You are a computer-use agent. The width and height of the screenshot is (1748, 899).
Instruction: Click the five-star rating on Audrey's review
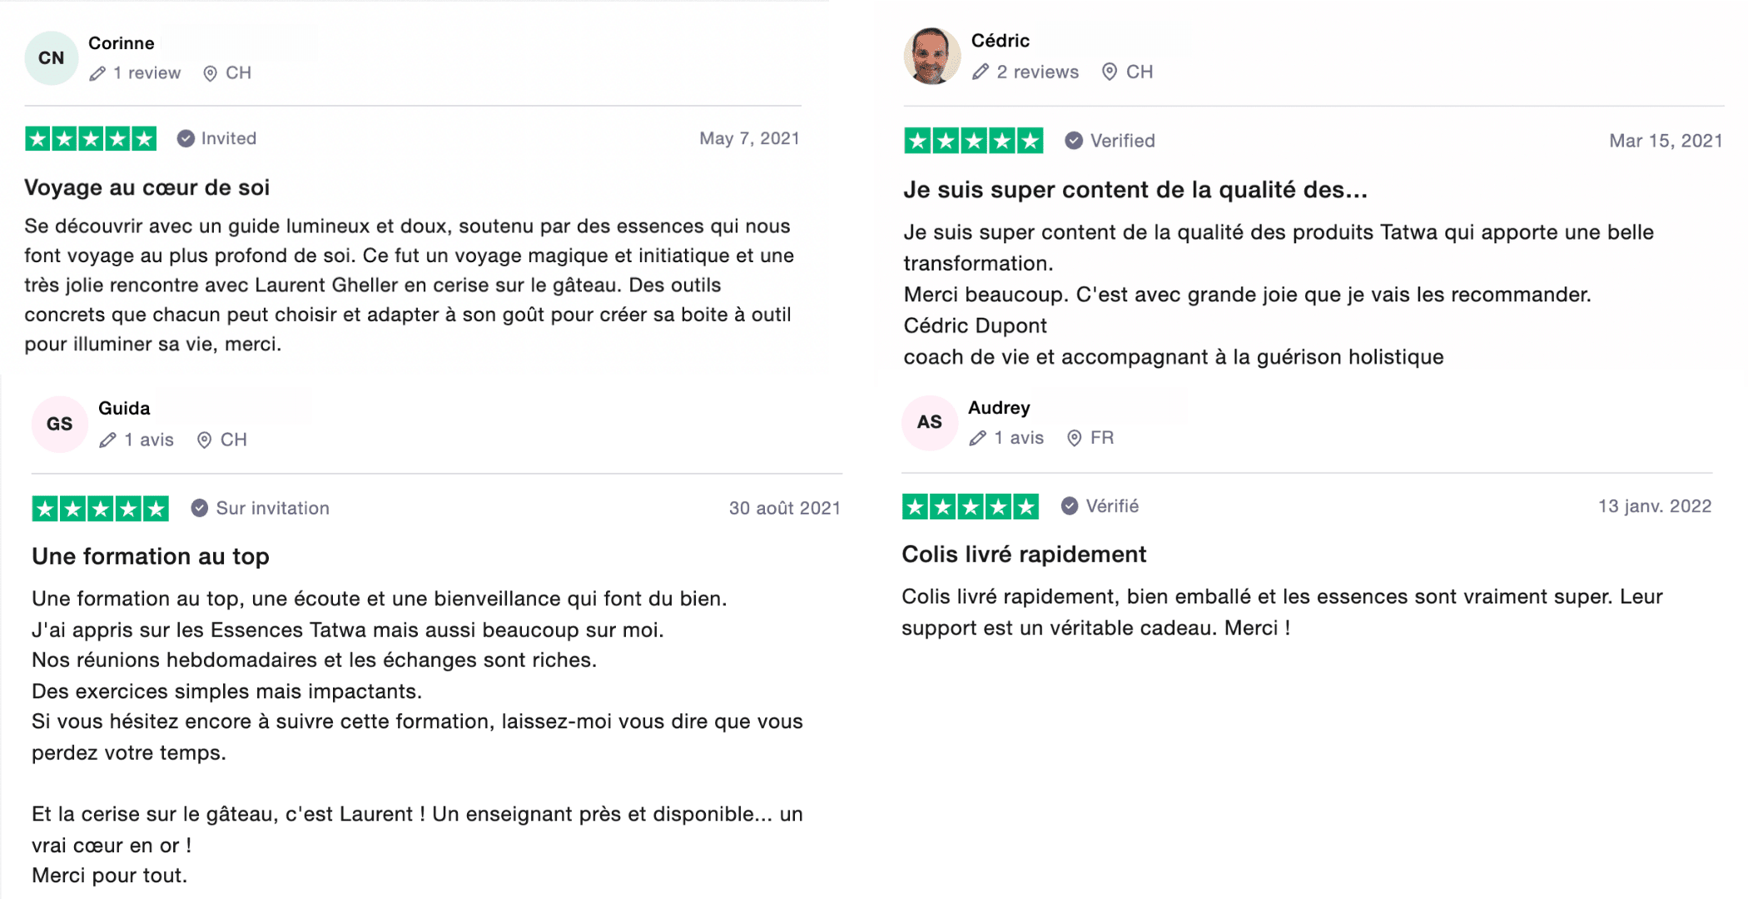970,506
